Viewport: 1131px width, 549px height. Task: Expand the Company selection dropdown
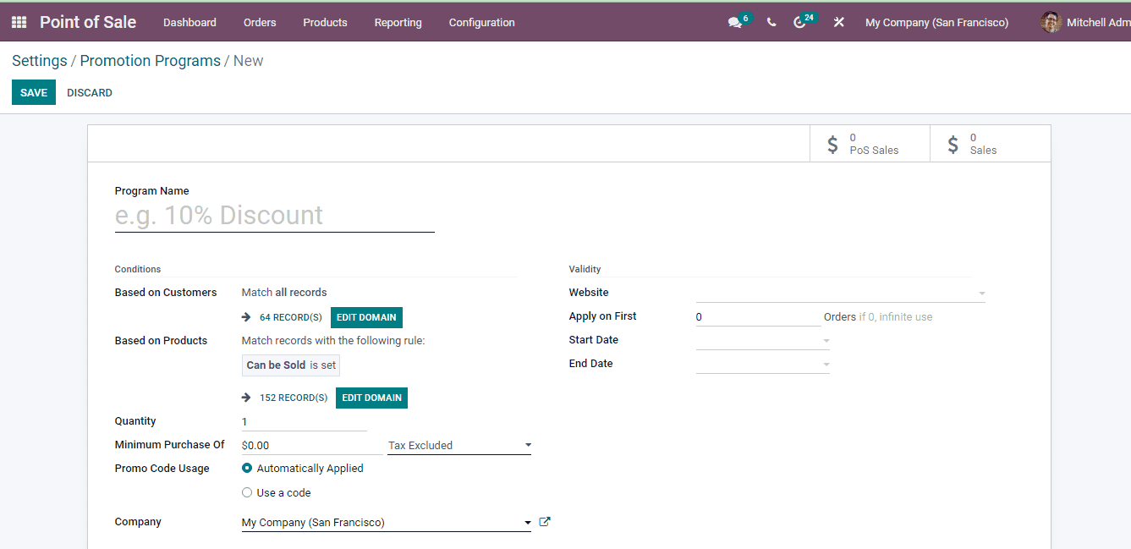(x=526, y=522)
